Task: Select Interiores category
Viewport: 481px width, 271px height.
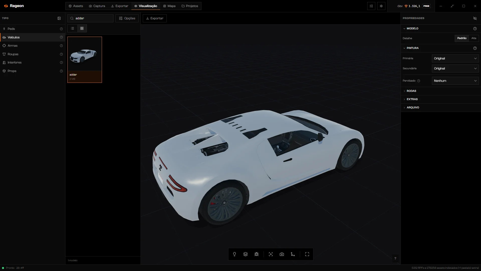Action: click(x=33, y=62)
